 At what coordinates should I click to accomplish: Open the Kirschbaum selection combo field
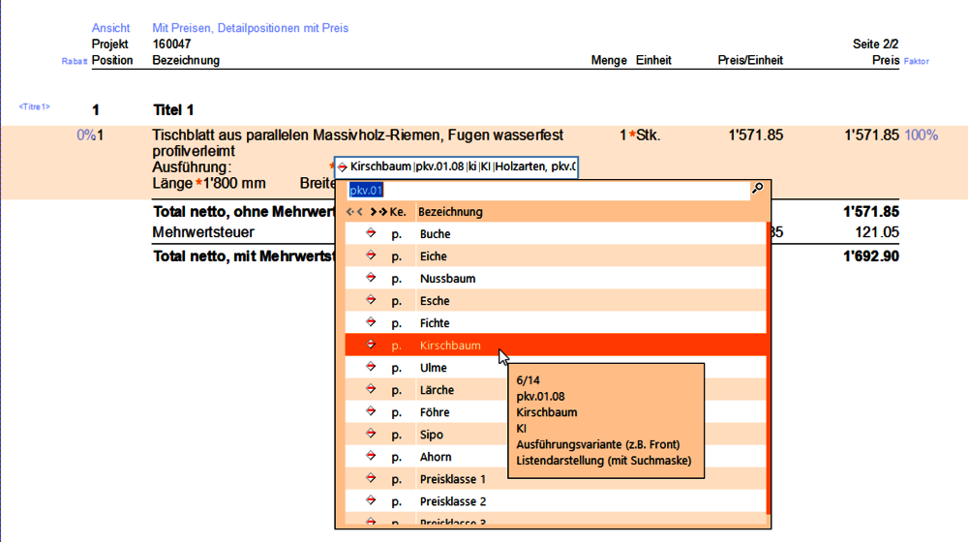tap(456, 166)
